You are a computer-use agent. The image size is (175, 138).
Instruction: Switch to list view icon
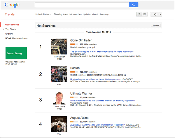pos(139,14)
